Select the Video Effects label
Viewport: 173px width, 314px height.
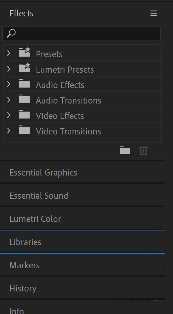point(60,116)
